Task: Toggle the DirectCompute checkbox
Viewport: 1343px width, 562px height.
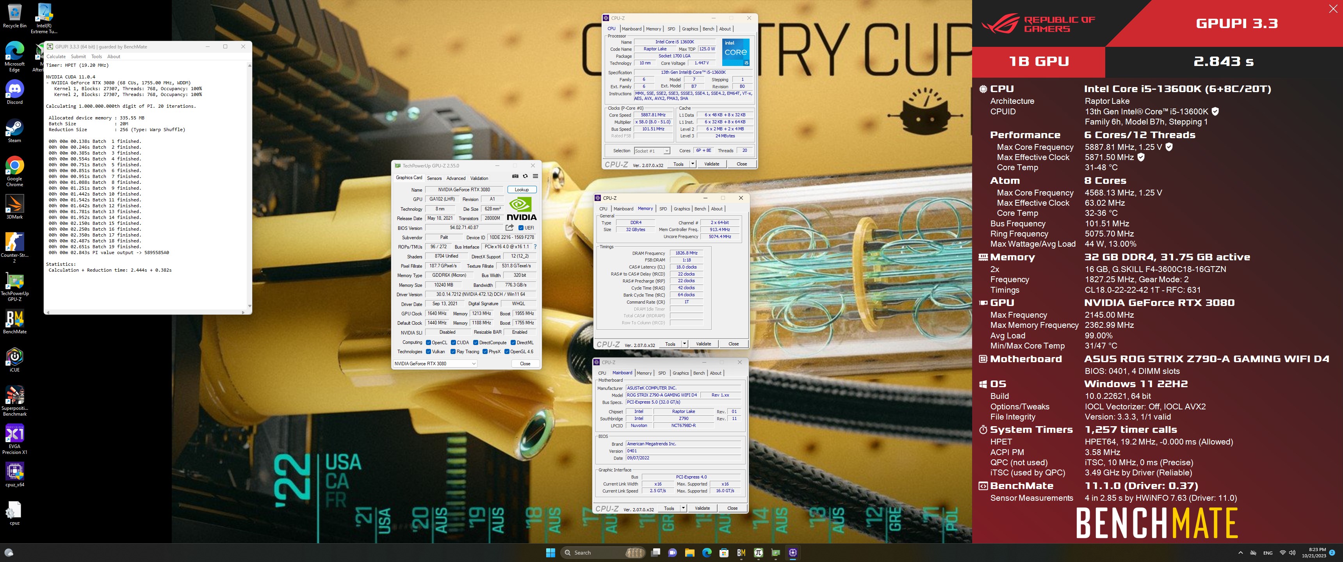Action: coord(476,343)
